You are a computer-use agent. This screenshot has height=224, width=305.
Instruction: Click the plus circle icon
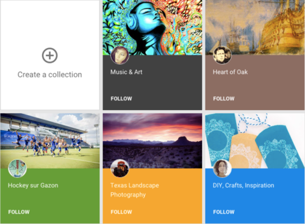point(50,55)
